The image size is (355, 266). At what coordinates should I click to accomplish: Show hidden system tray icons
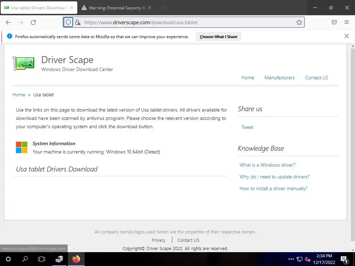(291, 259)
